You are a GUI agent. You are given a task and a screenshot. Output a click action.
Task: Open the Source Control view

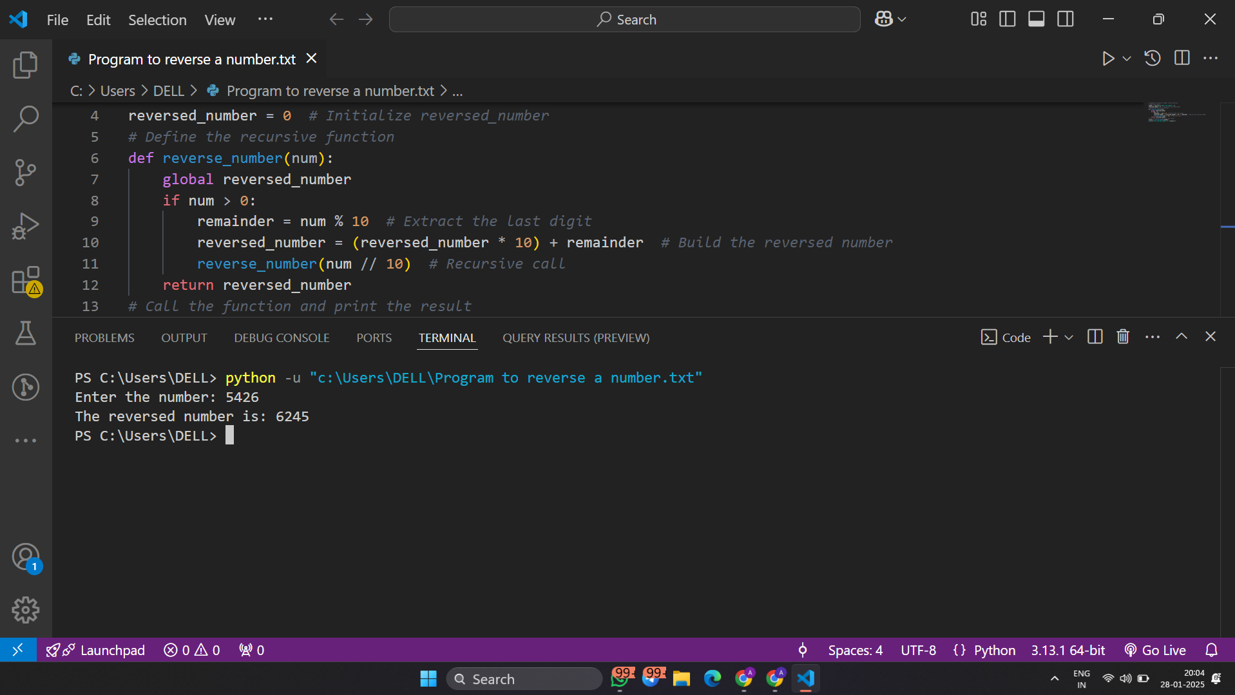tap(26, 172)
